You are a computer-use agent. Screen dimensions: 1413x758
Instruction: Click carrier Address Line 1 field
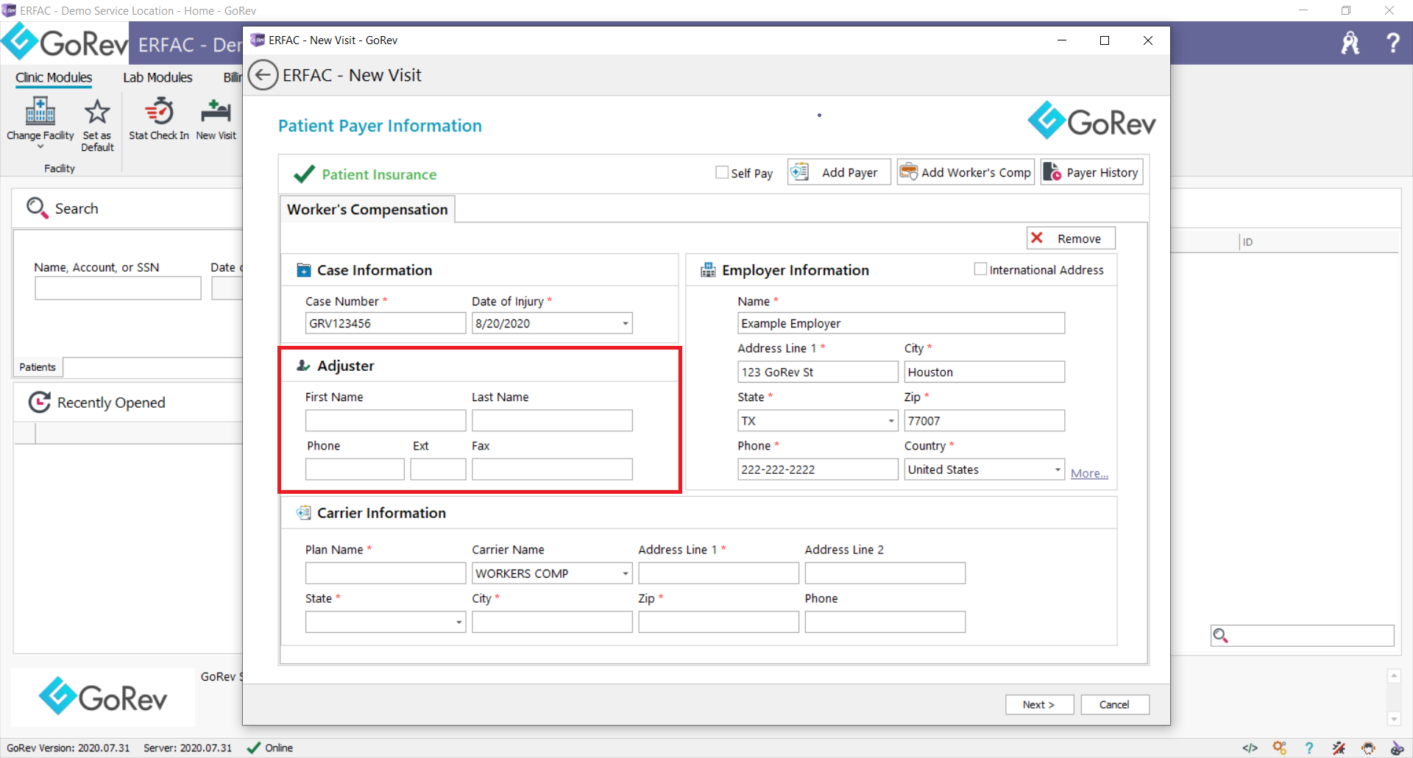pyautogui.click(x=718, y=573)
